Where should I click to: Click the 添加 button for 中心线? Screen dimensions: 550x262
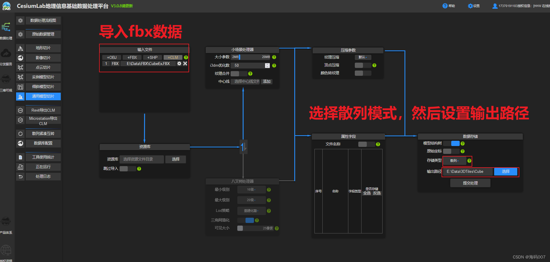coord(267,82)
